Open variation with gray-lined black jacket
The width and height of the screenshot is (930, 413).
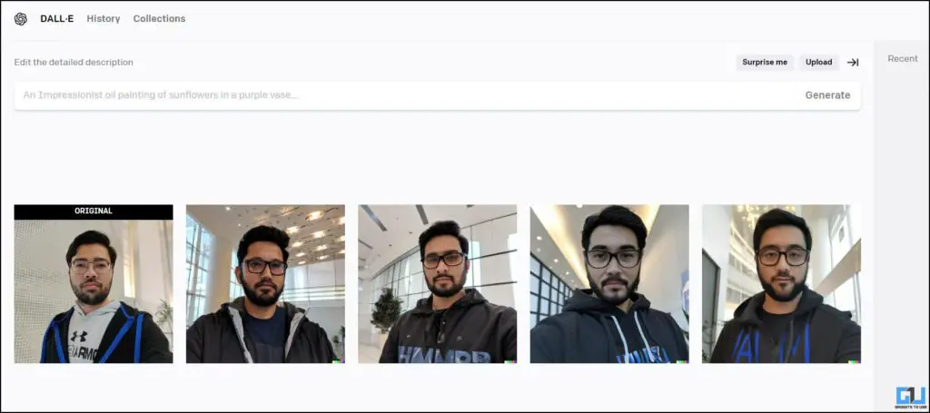[x=265, y=284]
